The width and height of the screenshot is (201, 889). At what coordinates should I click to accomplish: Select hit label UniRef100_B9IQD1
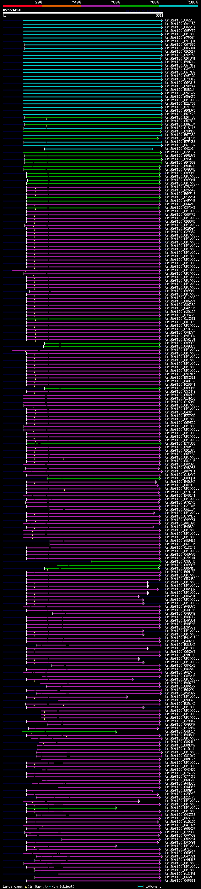(x=180, y=41)
